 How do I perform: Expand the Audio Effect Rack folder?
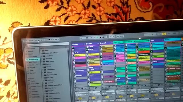pyautogui.click(x=41, y=53)
